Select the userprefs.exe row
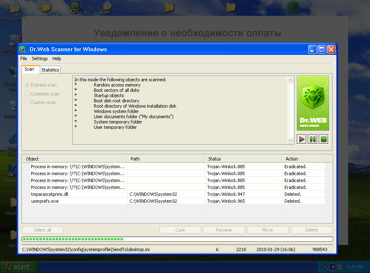 (174, 201)
